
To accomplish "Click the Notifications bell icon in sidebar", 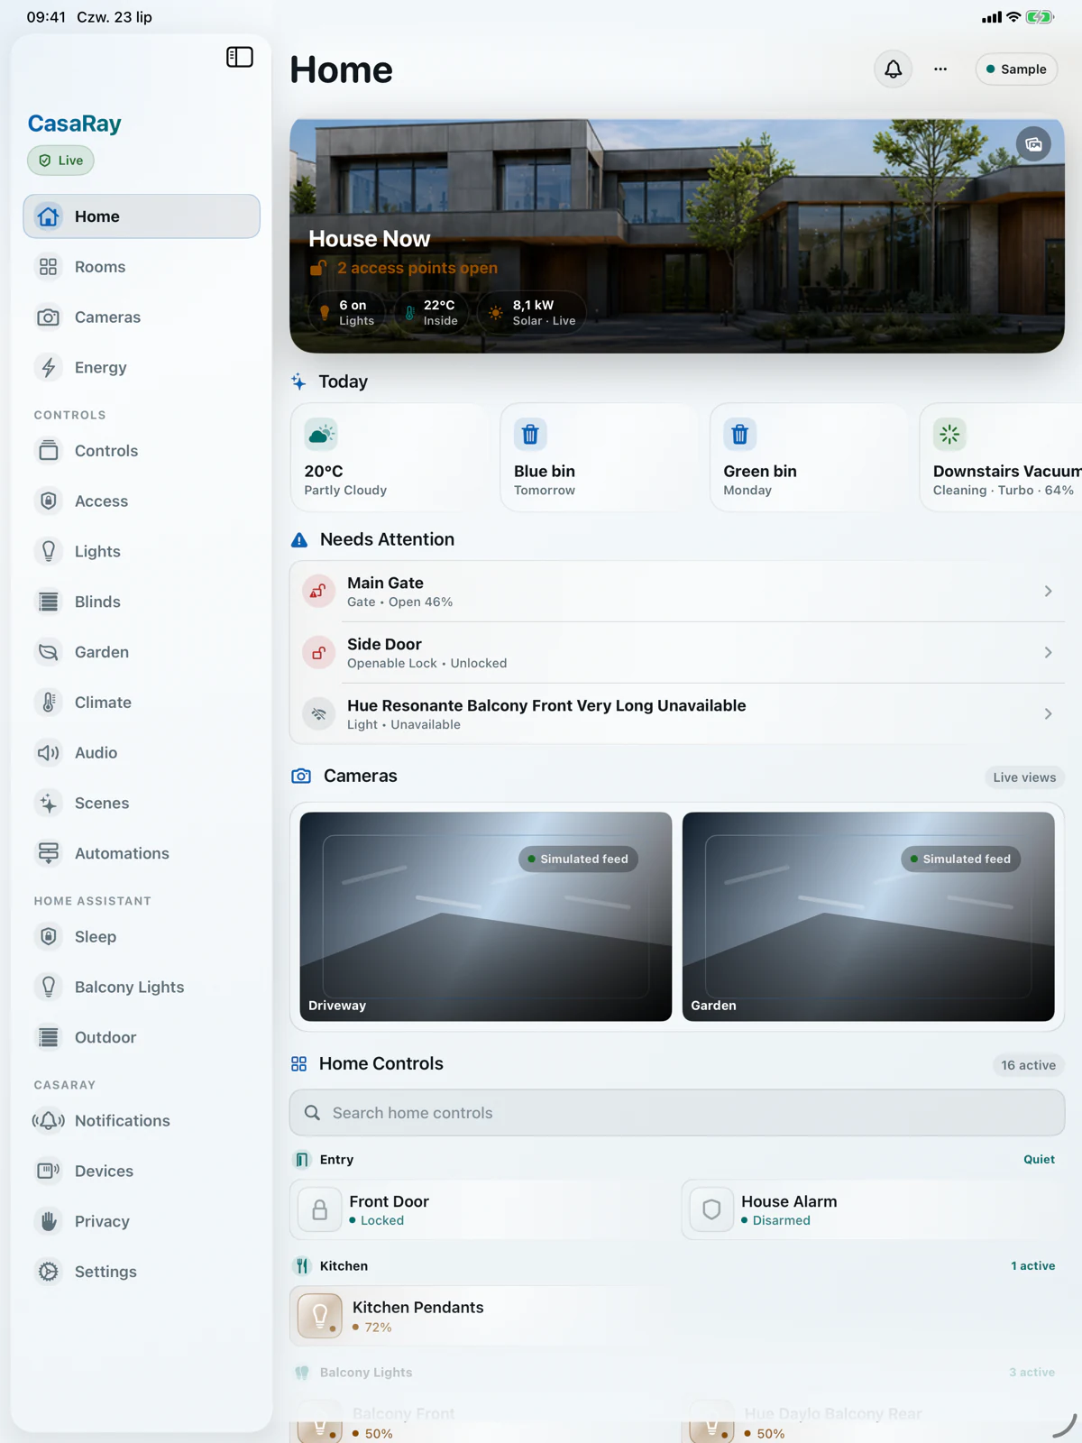I will click(x=49, y=1121).
